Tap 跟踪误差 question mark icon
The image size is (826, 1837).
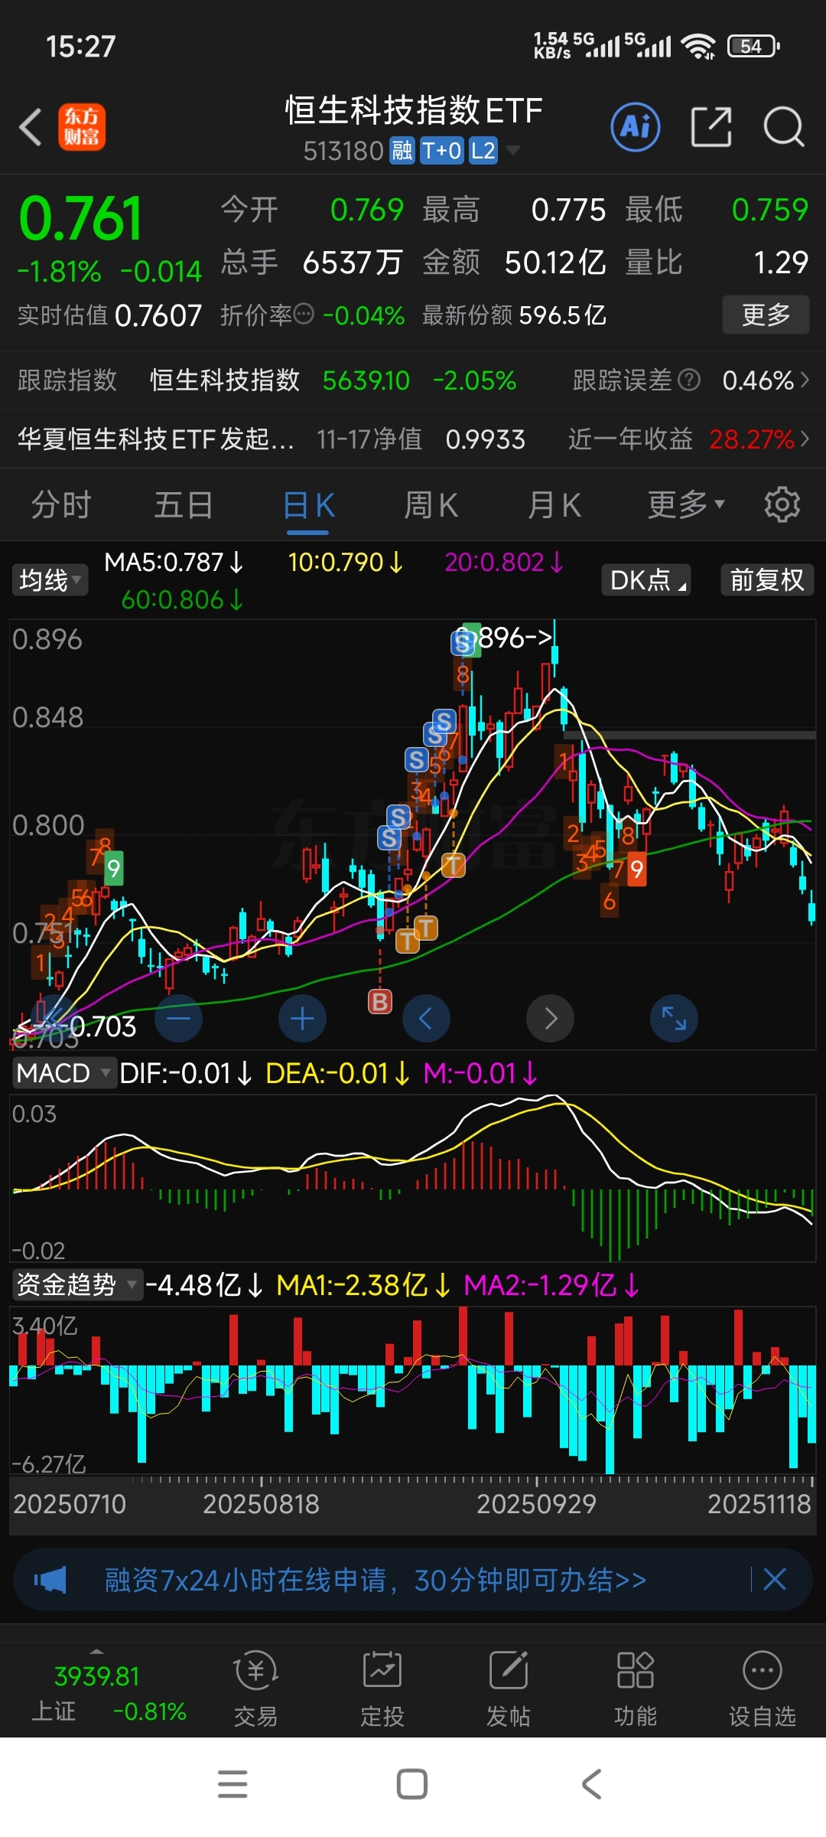689,380
